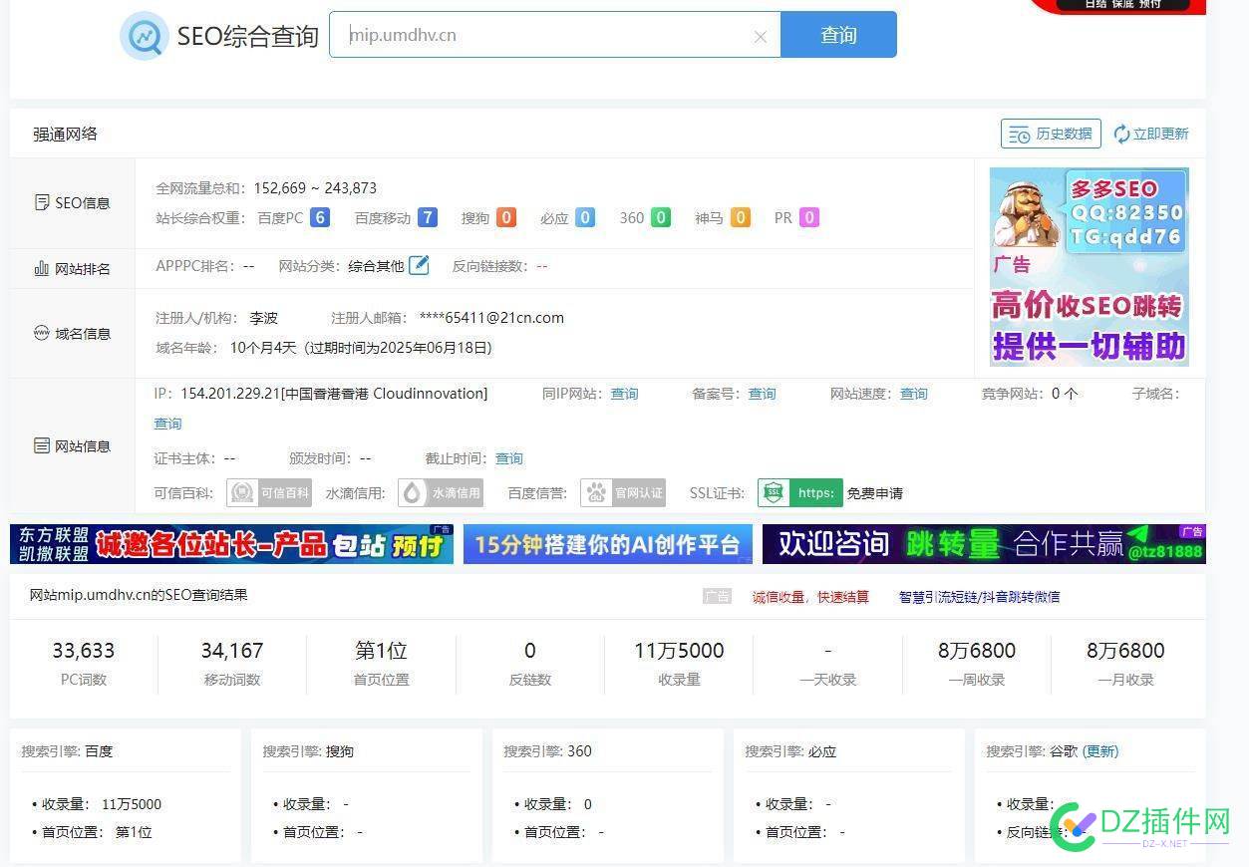Click the 搜索引擎: 搜狗 card header
The height and width of the screenshot is (867, 1249).
pyautogui.click(x=308, y=751)
